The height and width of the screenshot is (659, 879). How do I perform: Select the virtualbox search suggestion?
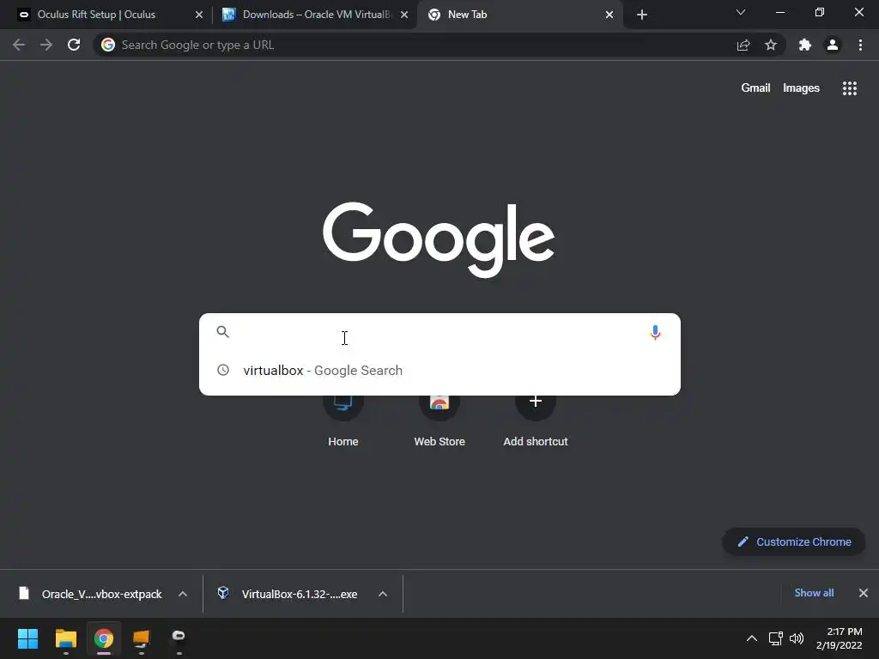[x=439, y=371]
